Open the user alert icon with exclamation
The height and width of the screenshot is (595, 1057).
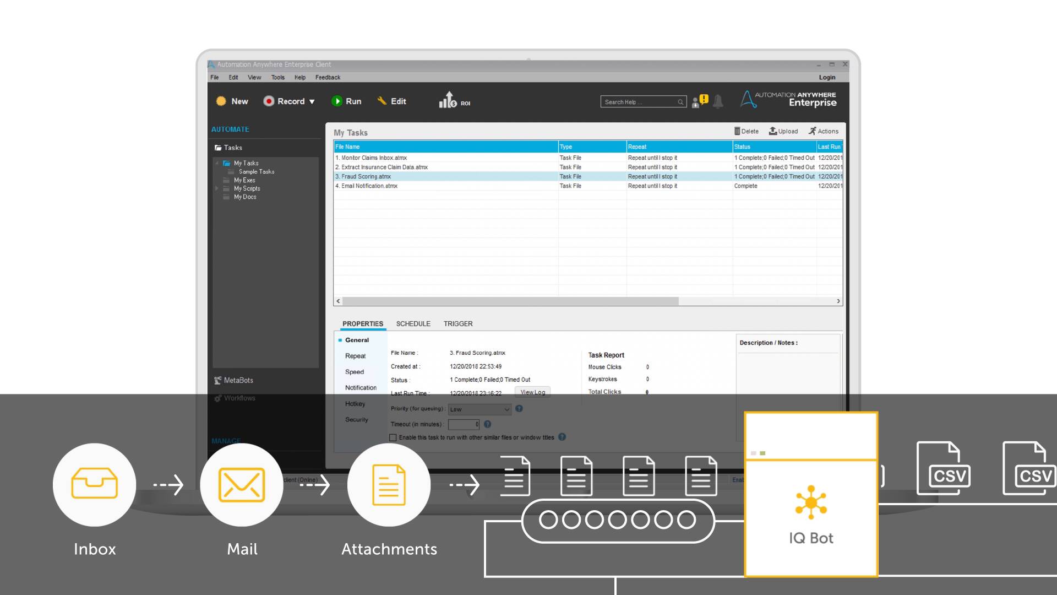[700, 101]
